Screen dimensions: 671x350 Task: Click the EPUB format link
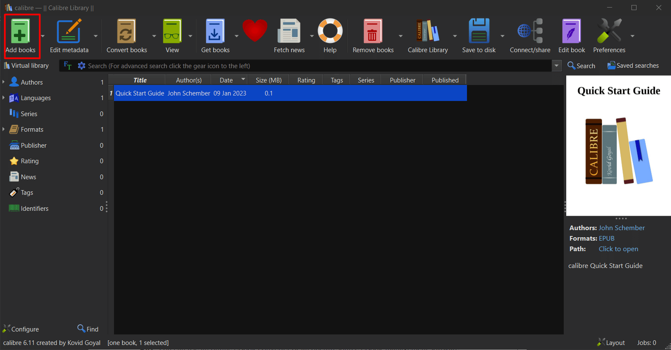(607, 238)
